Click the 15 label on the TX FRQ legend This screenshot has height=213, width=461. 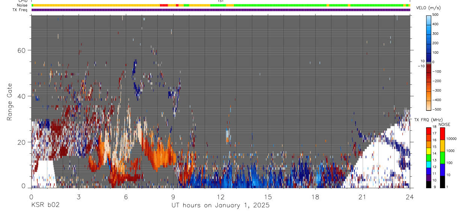pos(434,147)
